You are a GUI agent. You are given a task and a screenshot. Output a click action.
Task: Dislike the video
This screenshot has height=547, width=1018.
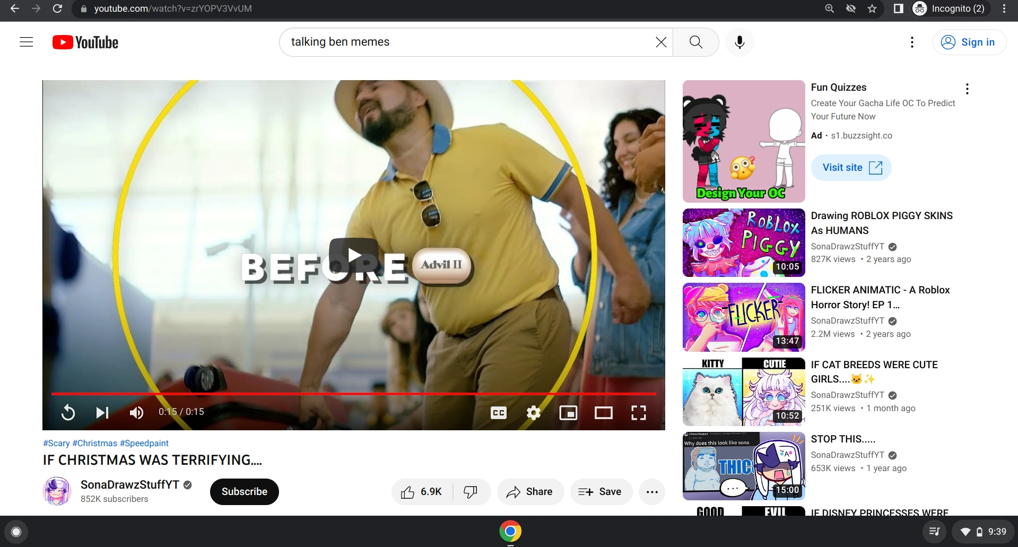(x=471, y=492)
